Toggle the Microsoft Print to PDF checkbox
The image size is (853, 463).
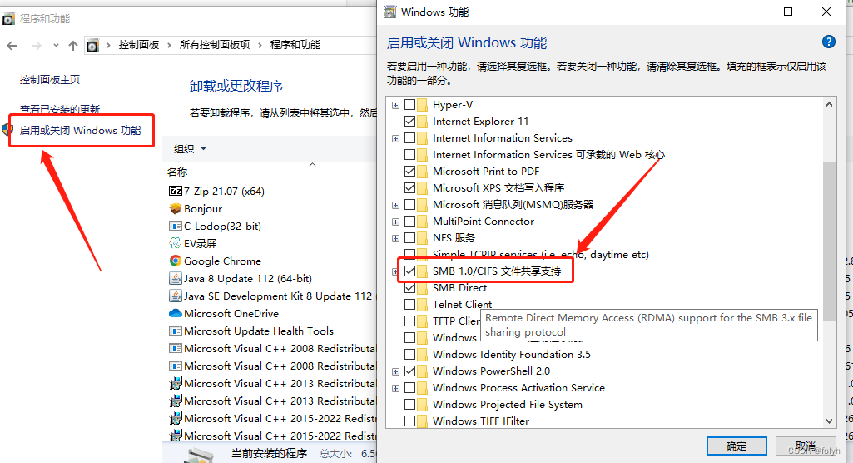pos(410,171)
